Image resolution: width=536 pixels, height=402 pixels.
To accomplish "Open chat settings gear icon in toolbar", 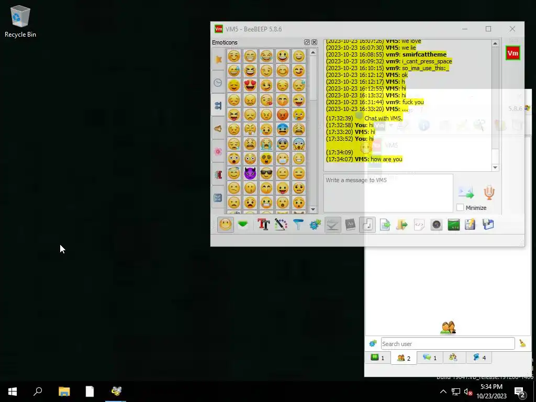I will click(315, 225).
